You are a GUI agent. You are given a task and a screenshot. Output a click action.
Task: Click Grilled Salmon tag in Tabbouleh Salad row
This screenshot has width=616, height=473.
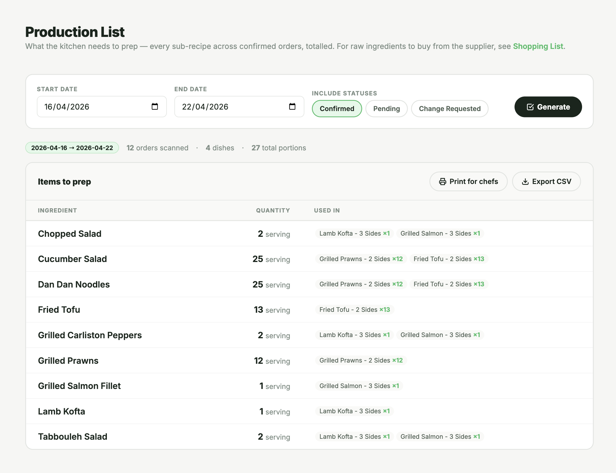tap(440, 437)
